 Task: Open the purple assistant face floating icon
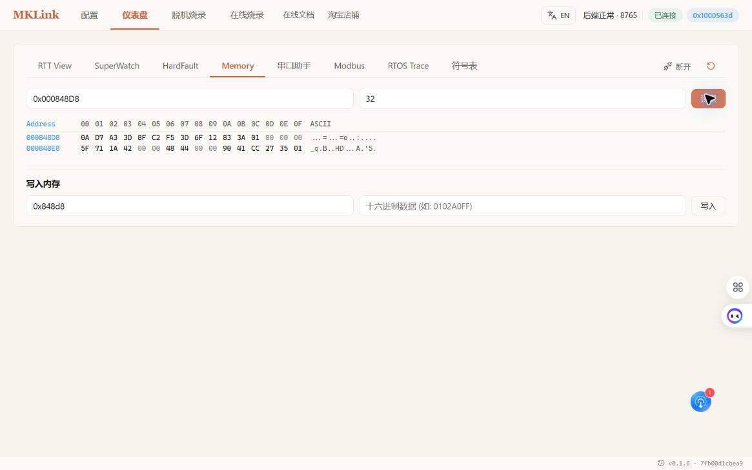(x=735, y=316)
